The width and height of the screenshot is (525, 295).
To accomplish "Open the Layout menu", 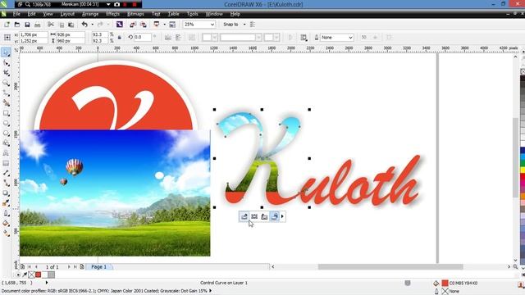I will 67,14.
